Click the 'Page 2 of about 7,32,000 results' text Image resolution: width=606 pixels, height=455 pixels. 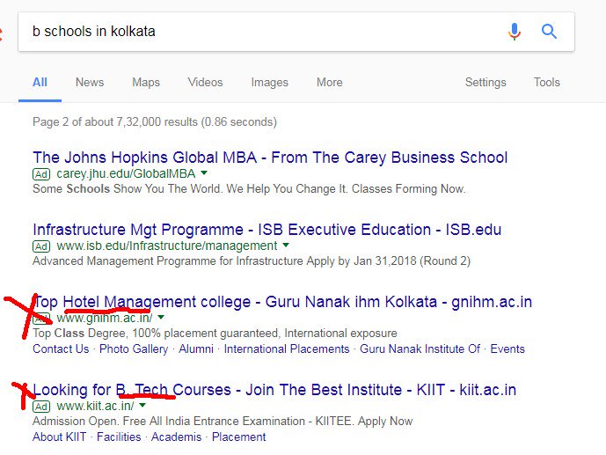[x=155, y=121]
